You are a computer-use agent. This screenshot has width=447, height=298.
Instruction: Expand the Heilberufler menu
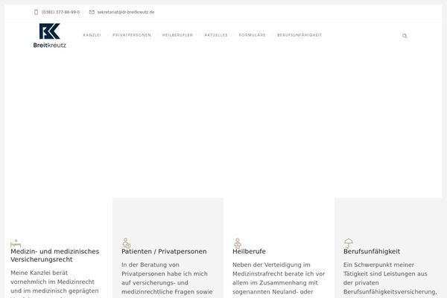pyautogui.click(x=177, y=35)
